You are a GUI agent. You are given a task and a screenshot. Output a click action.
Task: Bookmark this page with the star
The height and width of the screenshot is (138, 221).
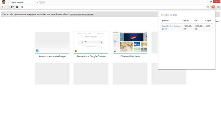click(208, 7)
